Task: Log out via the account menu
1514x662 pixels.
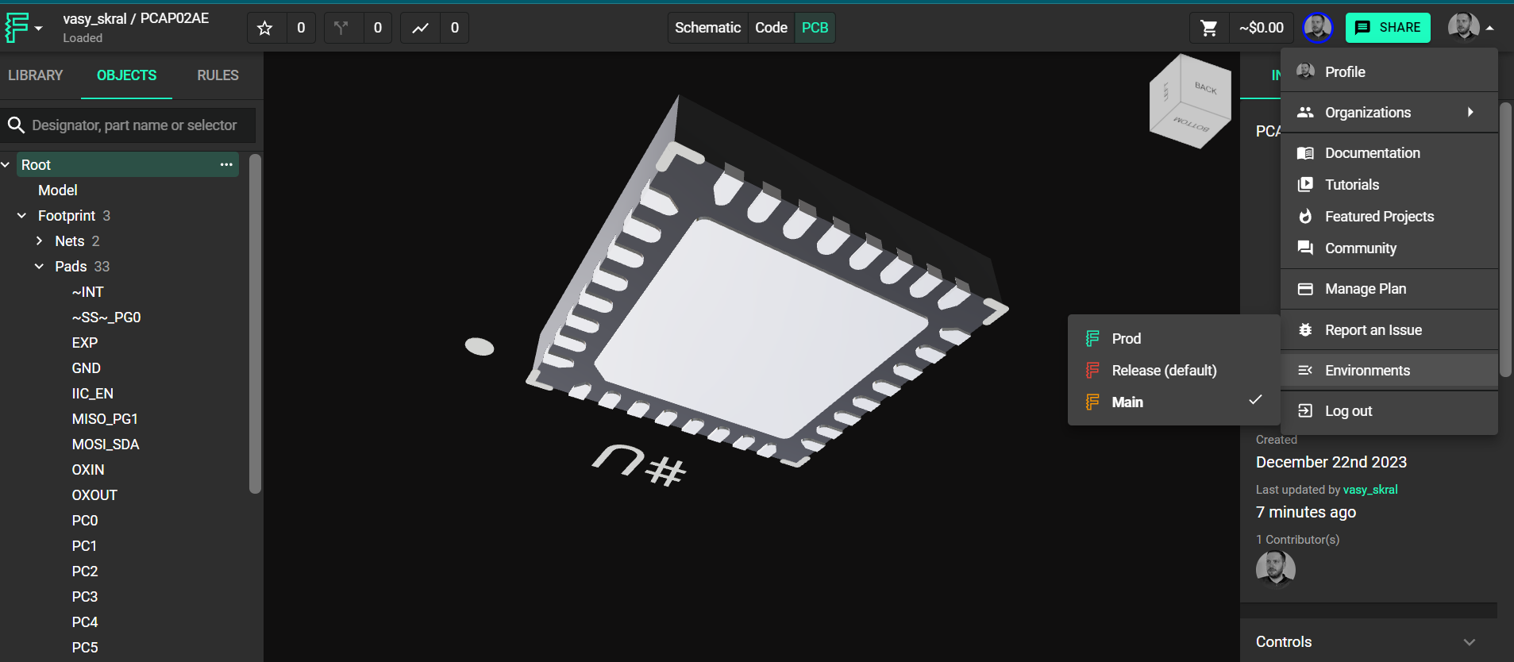Action: [x=1389, y=410]
